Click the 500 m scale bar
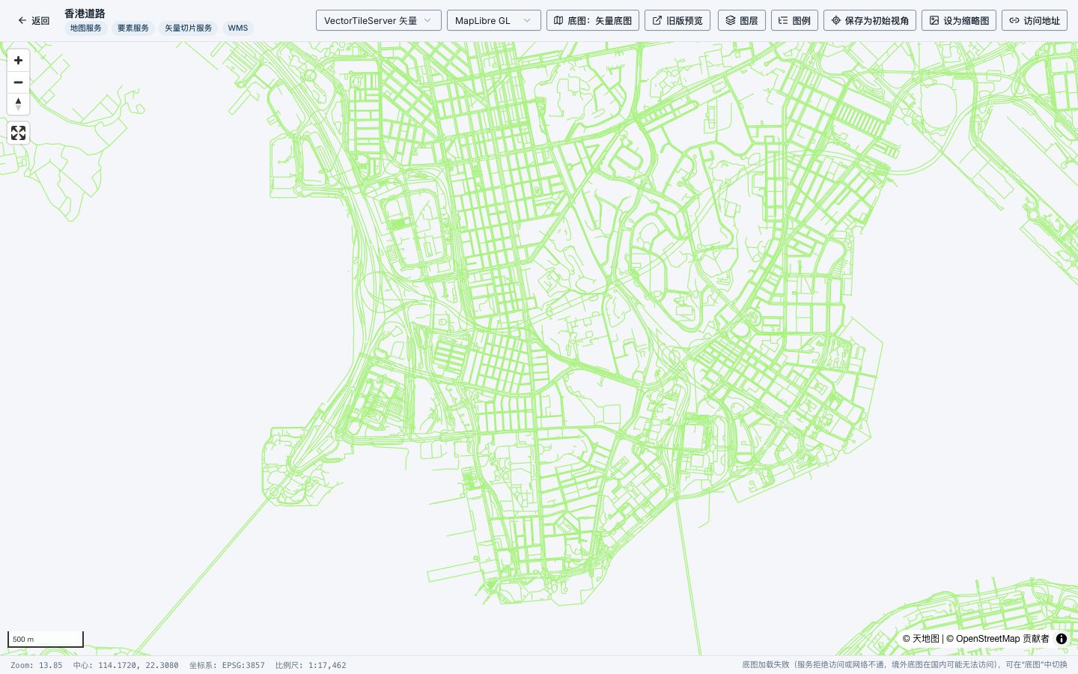Viewport: 1078px width, 674px height. [x=46, y=639]
